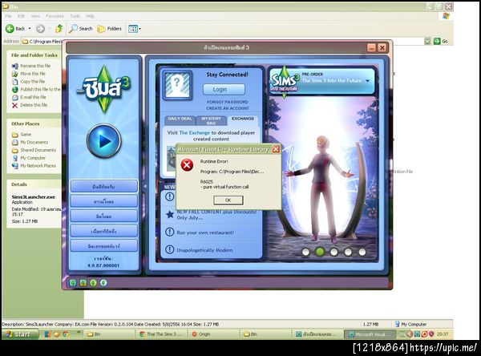
Task: Click the อัพโหลด (Uploads) launcher button
Action: 103,216
